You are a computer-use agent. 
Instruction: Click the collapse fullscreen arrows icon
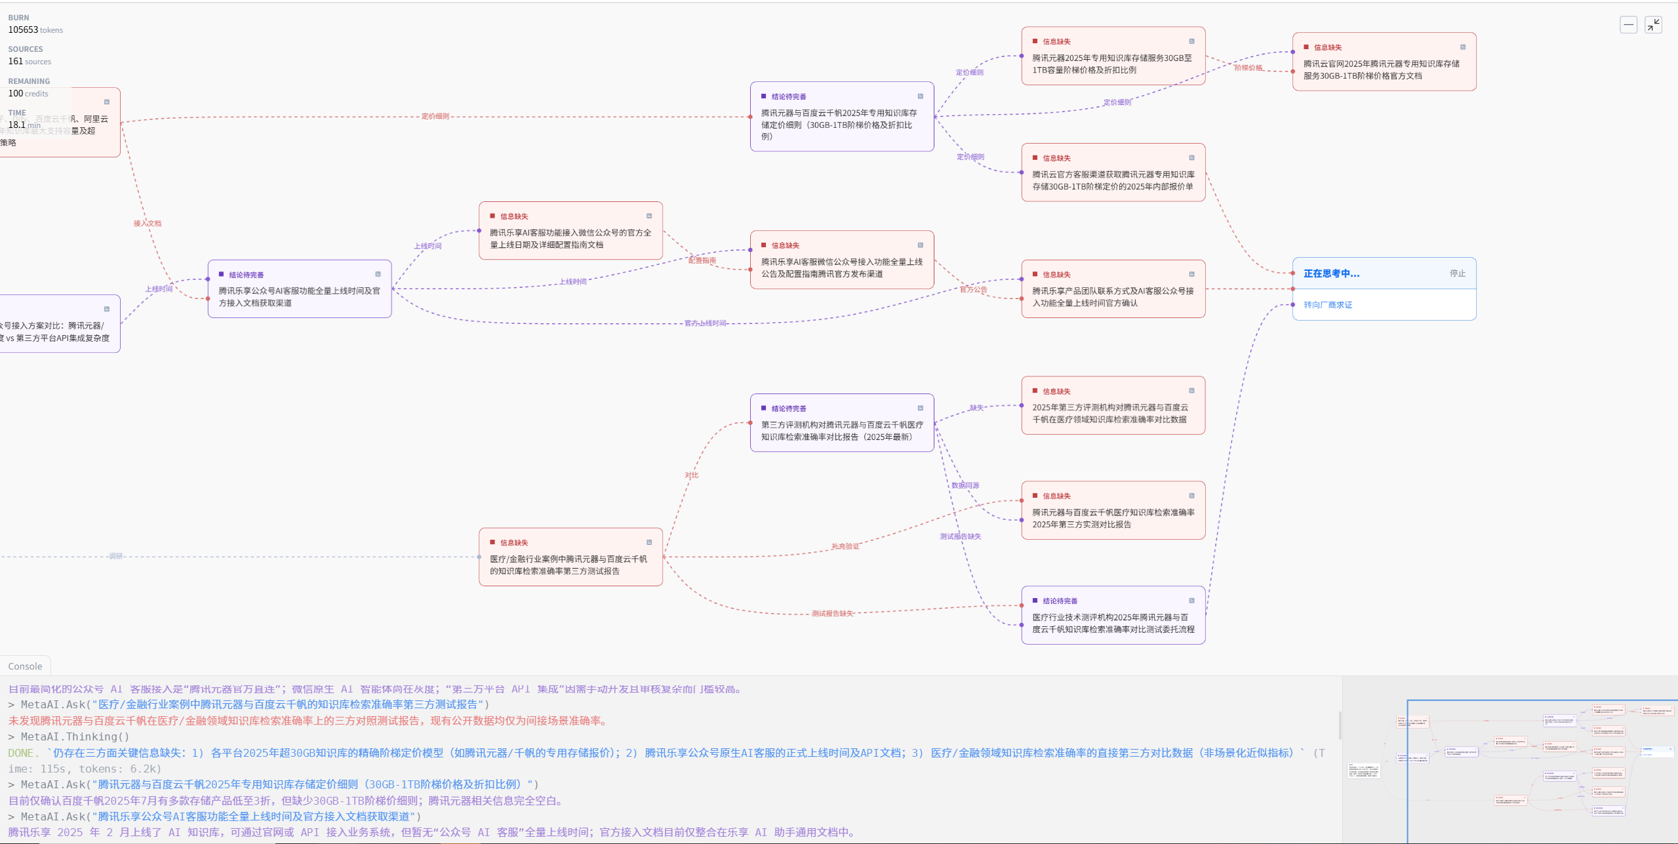point(1653,25)
